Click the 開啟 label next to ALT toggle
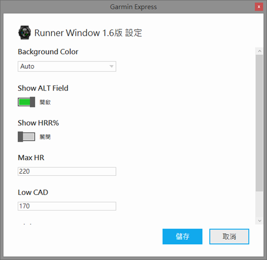Image resolution: width=267 pixels, height=260 pixels. tap(45, 102)
